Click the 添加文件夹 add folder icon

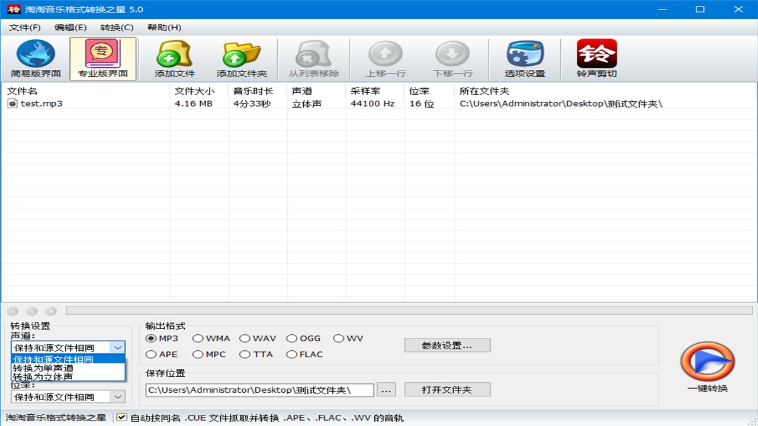pyautogui.click(x=242, y=59)
